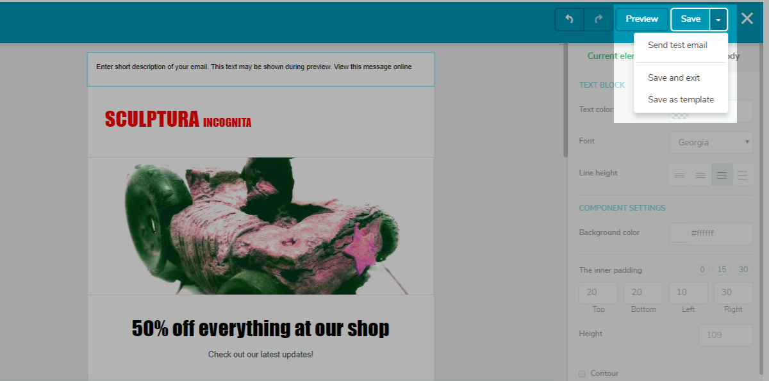Click the 50% off headline text
The height and width of the screenshot is (381, 769).
pyautogui.click(x=260, y=328)
